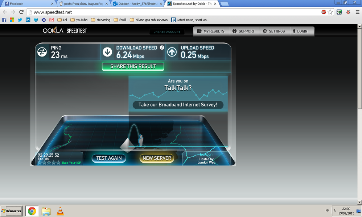Open the Chrome hamburger menu

(x=357, y=12)
